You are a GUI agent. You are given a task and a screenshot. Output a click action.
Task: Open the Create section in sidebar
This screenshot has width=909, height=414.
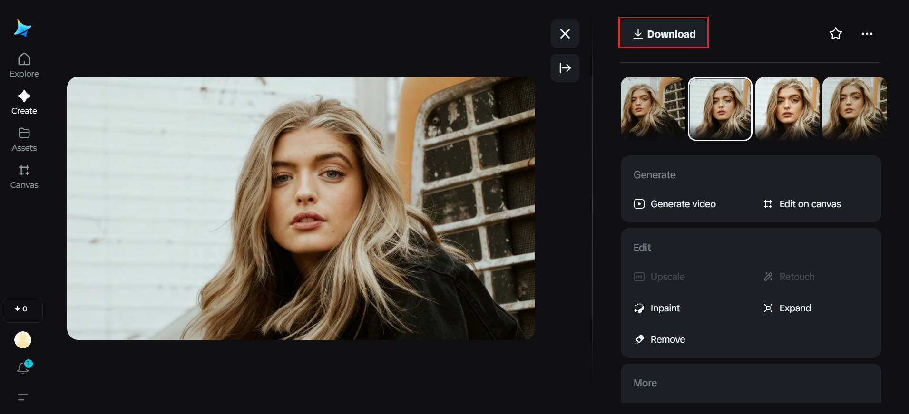tap(24, 102)
